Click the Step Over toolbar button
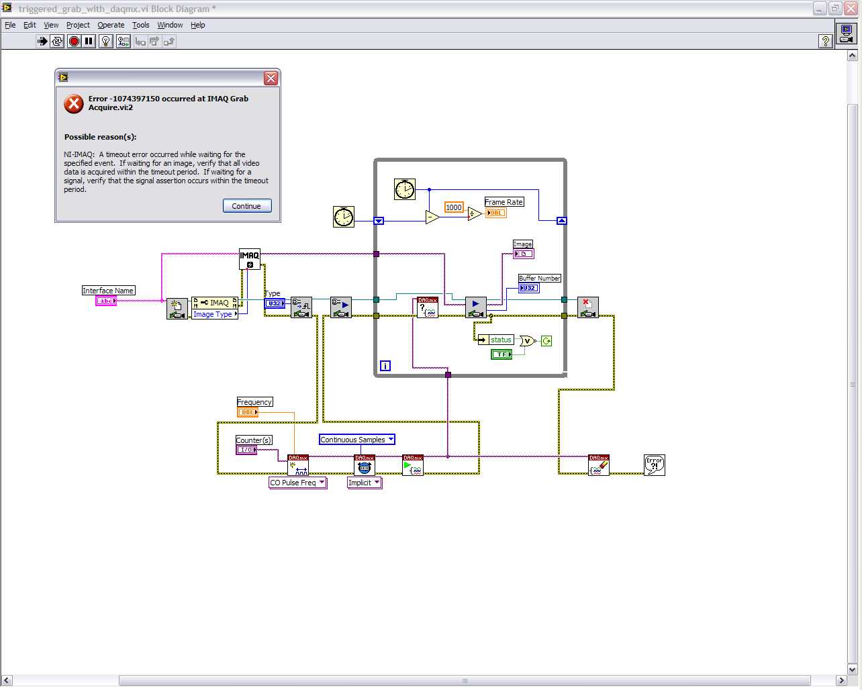The image size is (862, 690). [154, 42]
